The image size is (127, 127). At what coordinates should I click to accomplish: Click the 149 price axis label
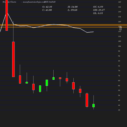[x=120, y=2]
